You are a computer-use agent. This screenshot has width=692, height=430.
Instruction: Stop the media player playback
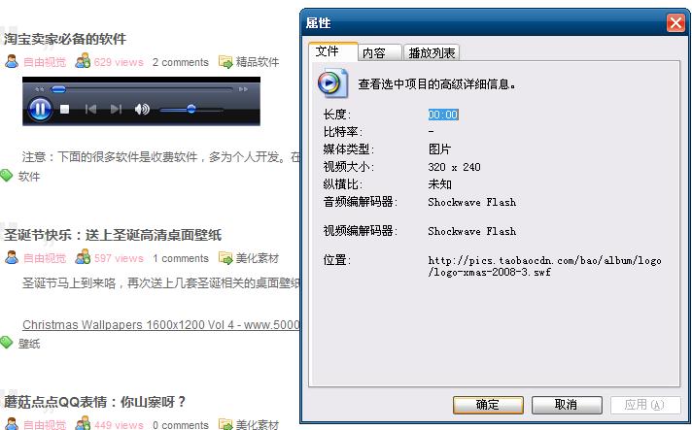(65, 109)
